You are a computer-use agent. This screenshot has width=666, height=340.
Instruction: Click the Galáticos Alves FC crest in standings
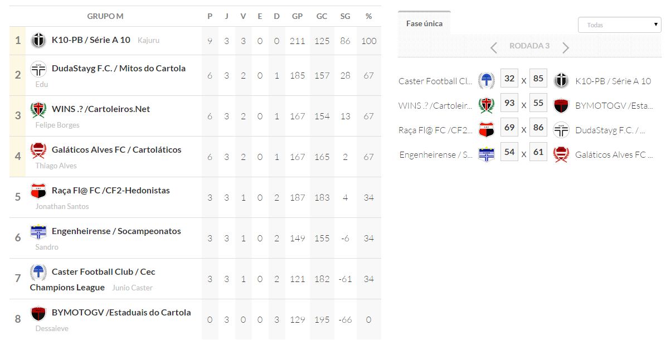click(x=38, y=150)
